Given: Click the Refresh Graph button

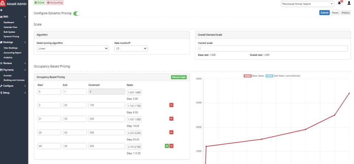Looking at the screenshot, I should coord(179,77).
